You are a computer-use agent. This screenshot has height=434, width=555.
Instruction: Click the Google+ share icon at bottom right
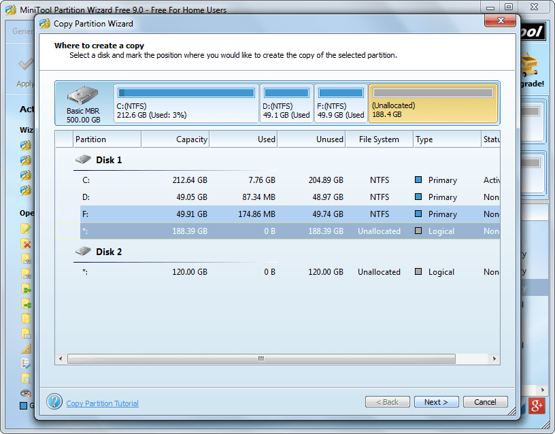[537, 406]
